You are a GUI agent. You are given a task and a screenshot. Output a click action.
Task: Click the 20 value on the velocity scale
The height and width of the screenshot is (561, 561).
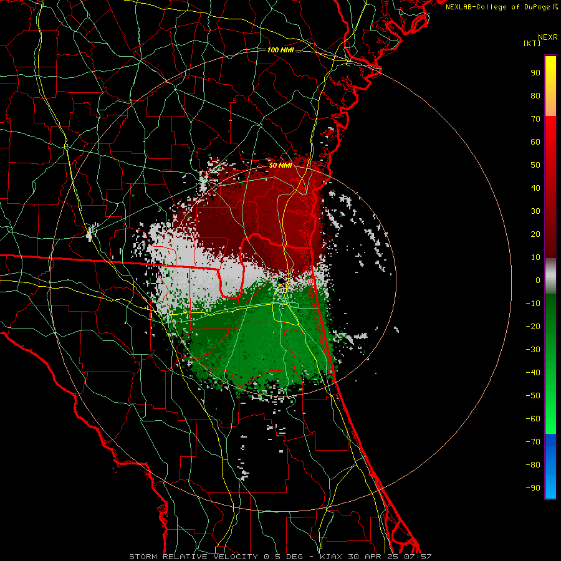535,234
